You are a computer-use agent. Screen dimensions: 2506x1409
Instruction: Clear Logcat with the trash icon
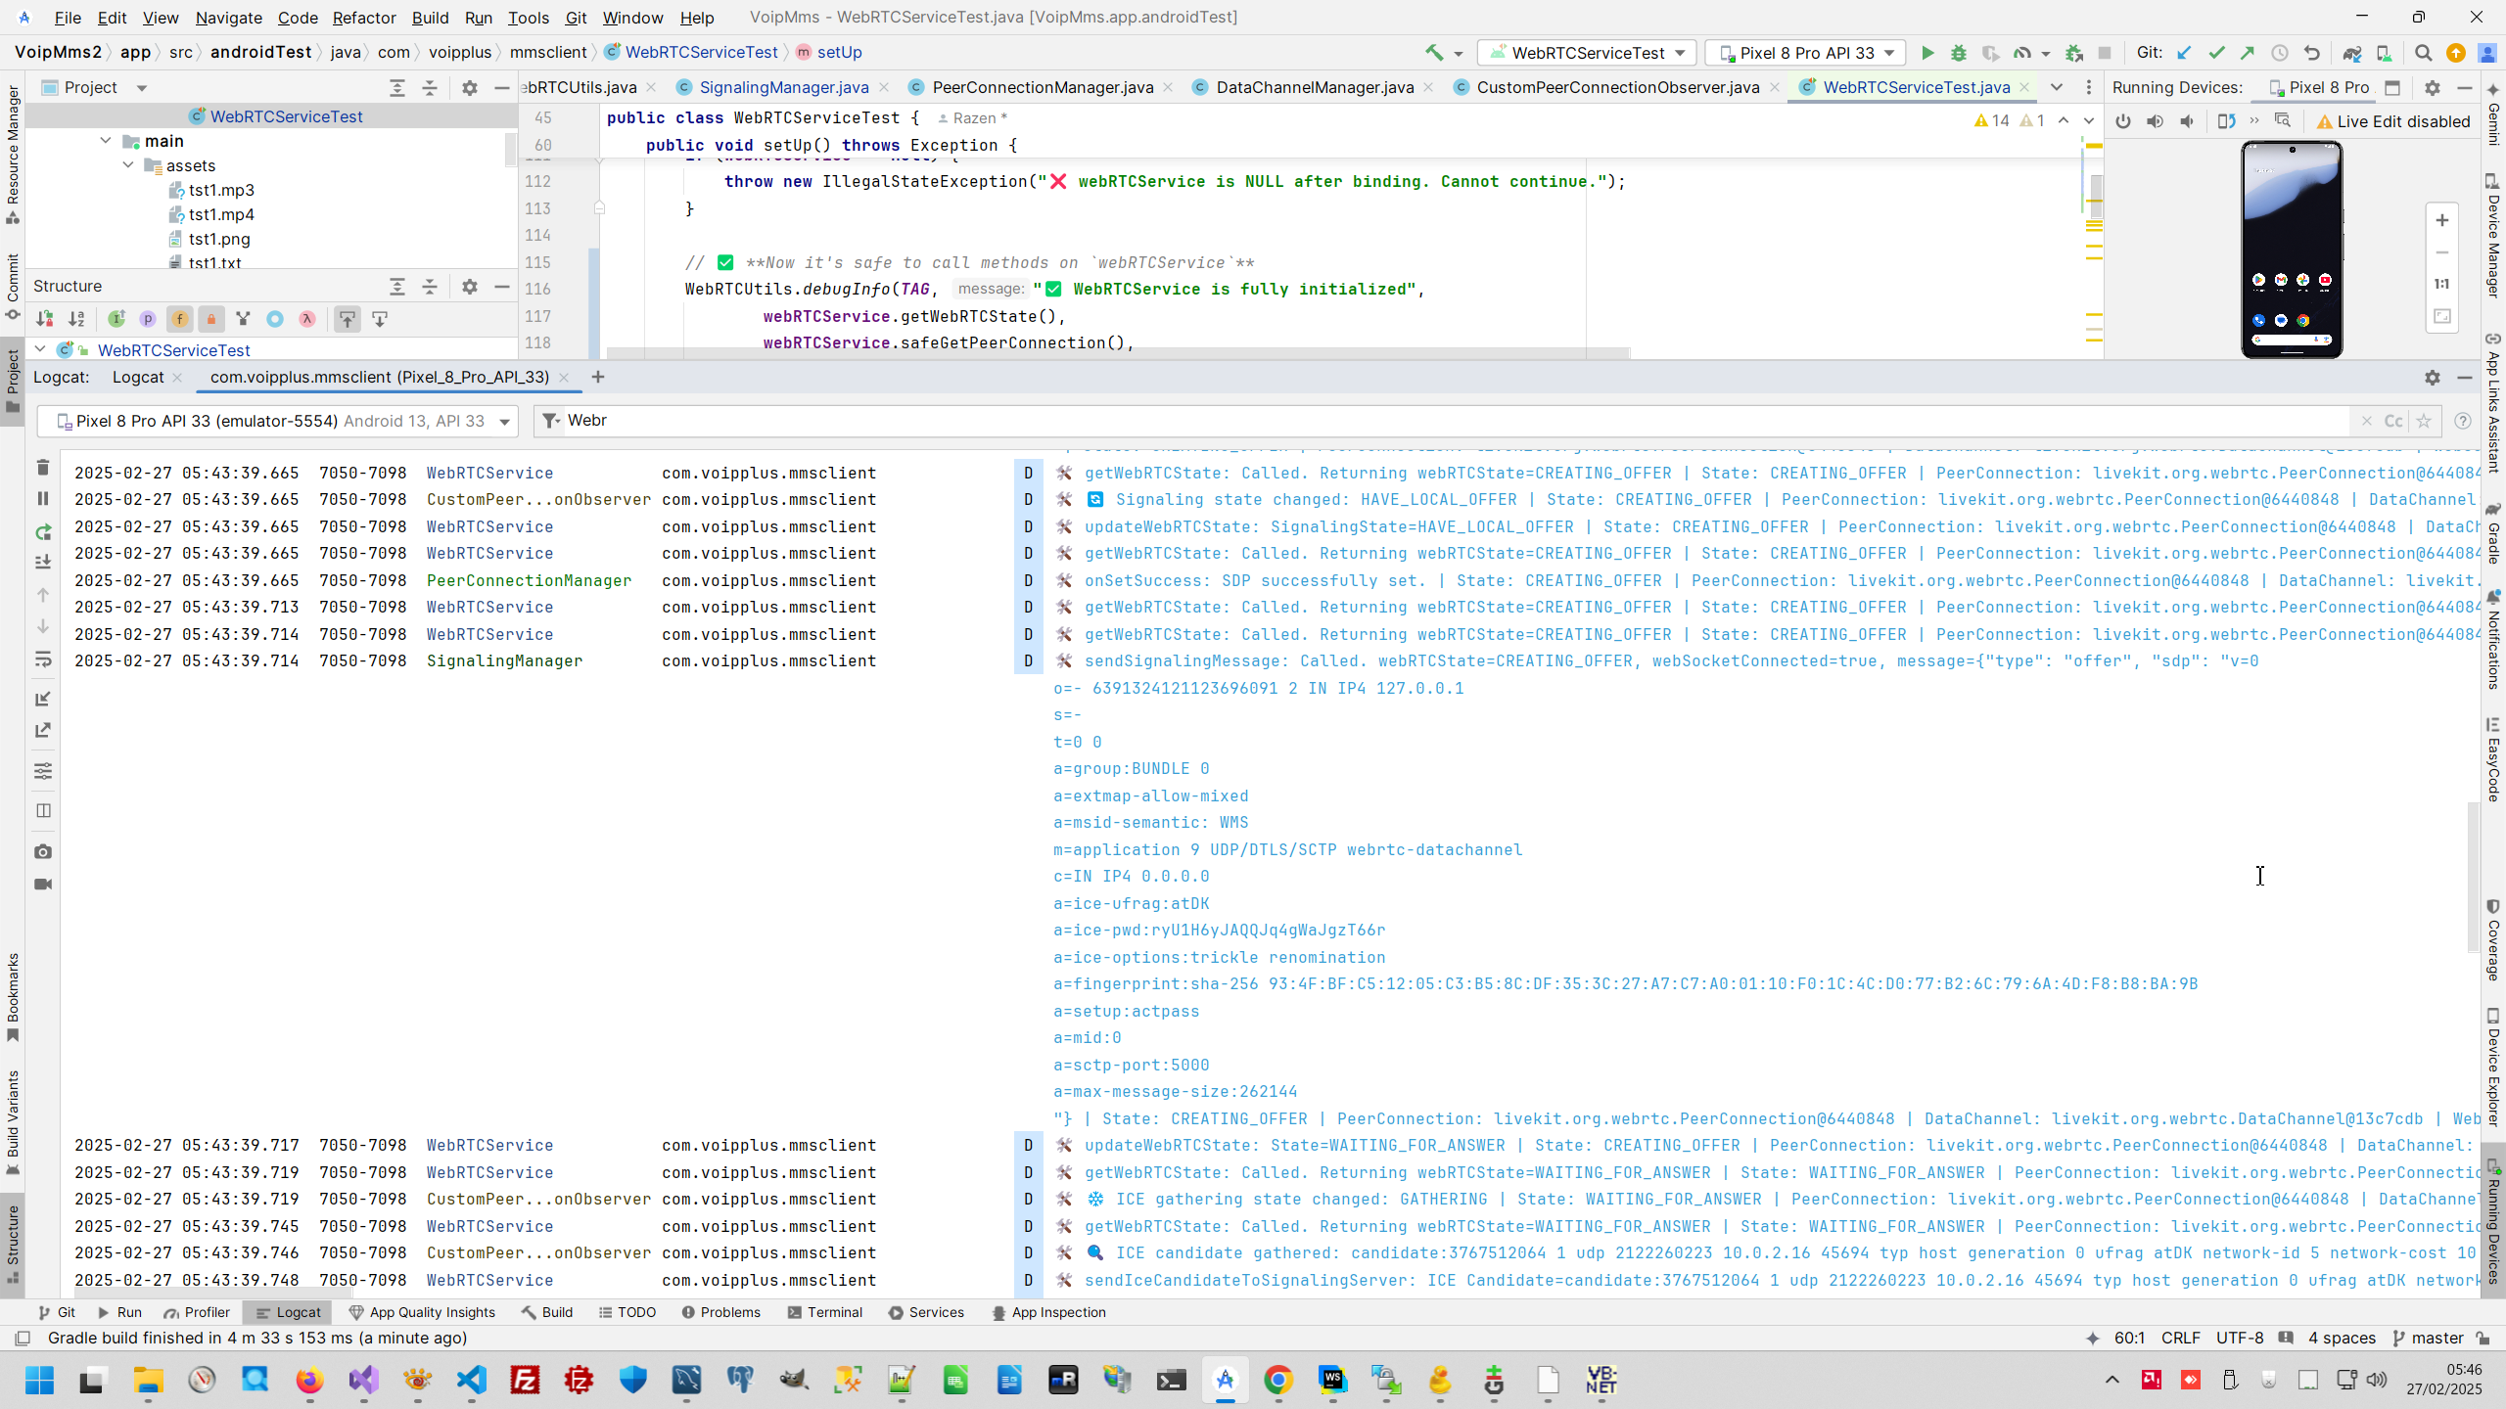(42, 468)
